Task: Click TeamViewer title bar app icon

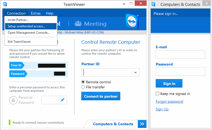Action: [x=5, y=4]
